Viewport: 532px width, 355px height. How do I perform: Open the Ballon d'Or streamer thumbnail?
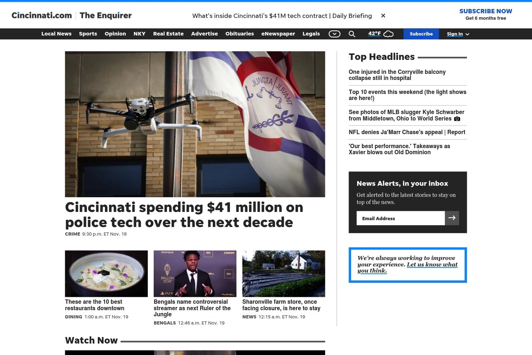(x=195, y=274)
